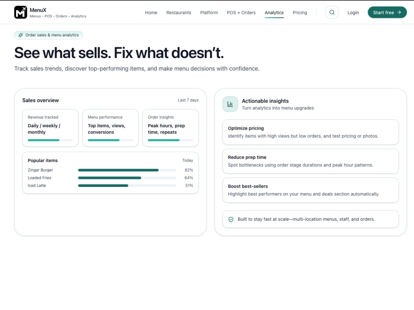Click the MenuX brand name

(x=38, y=10)
